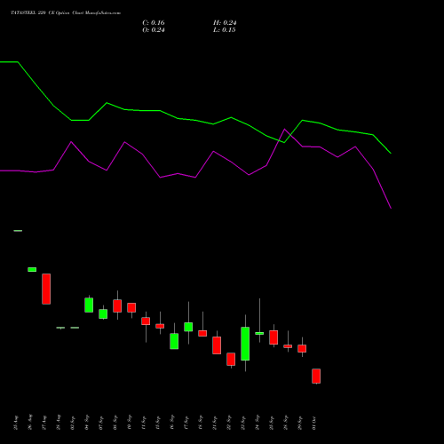The image size is (444, 444).
Task: Select the high value H: 0.24
Action: (225, 23)
